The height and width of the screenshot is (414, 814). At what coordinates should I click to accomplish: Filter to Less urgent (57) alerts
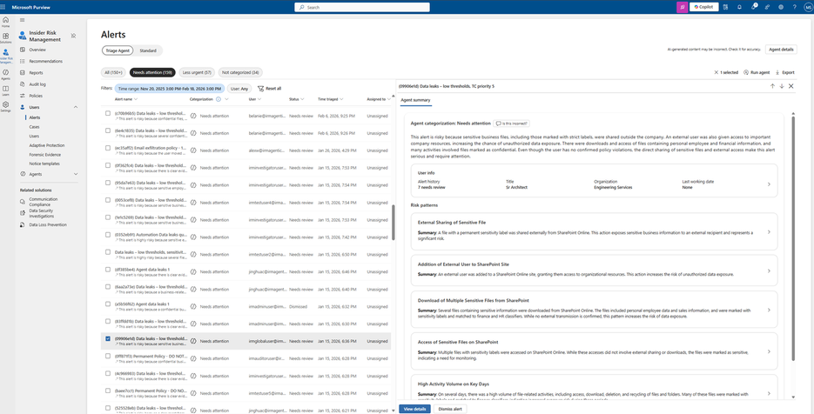[x=197, y=72]
